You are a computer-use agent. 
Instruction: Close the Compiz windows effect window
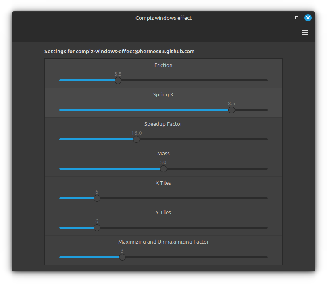(308, 18)
